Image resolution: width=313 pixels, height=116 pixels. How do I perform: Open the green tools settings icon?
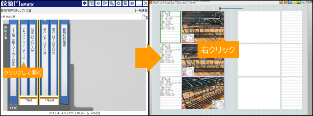pos(299,2)
